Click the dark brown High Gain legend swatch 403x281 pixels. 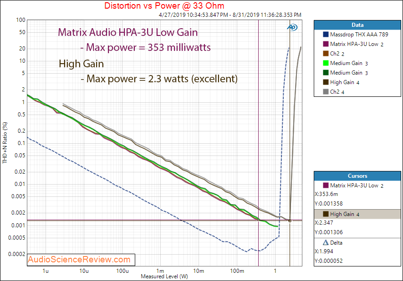click(x=326, y=82)
